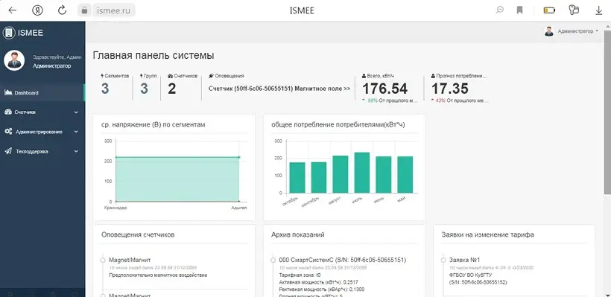The width and height of the screenshot is (611, 297).
Task: Open the Магнитное поле notification link
Action: pyautogui.click(x=279, y=89)
